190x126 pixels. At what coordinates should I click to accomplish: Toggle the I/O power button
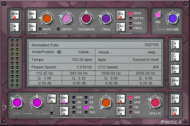point(175,111)
